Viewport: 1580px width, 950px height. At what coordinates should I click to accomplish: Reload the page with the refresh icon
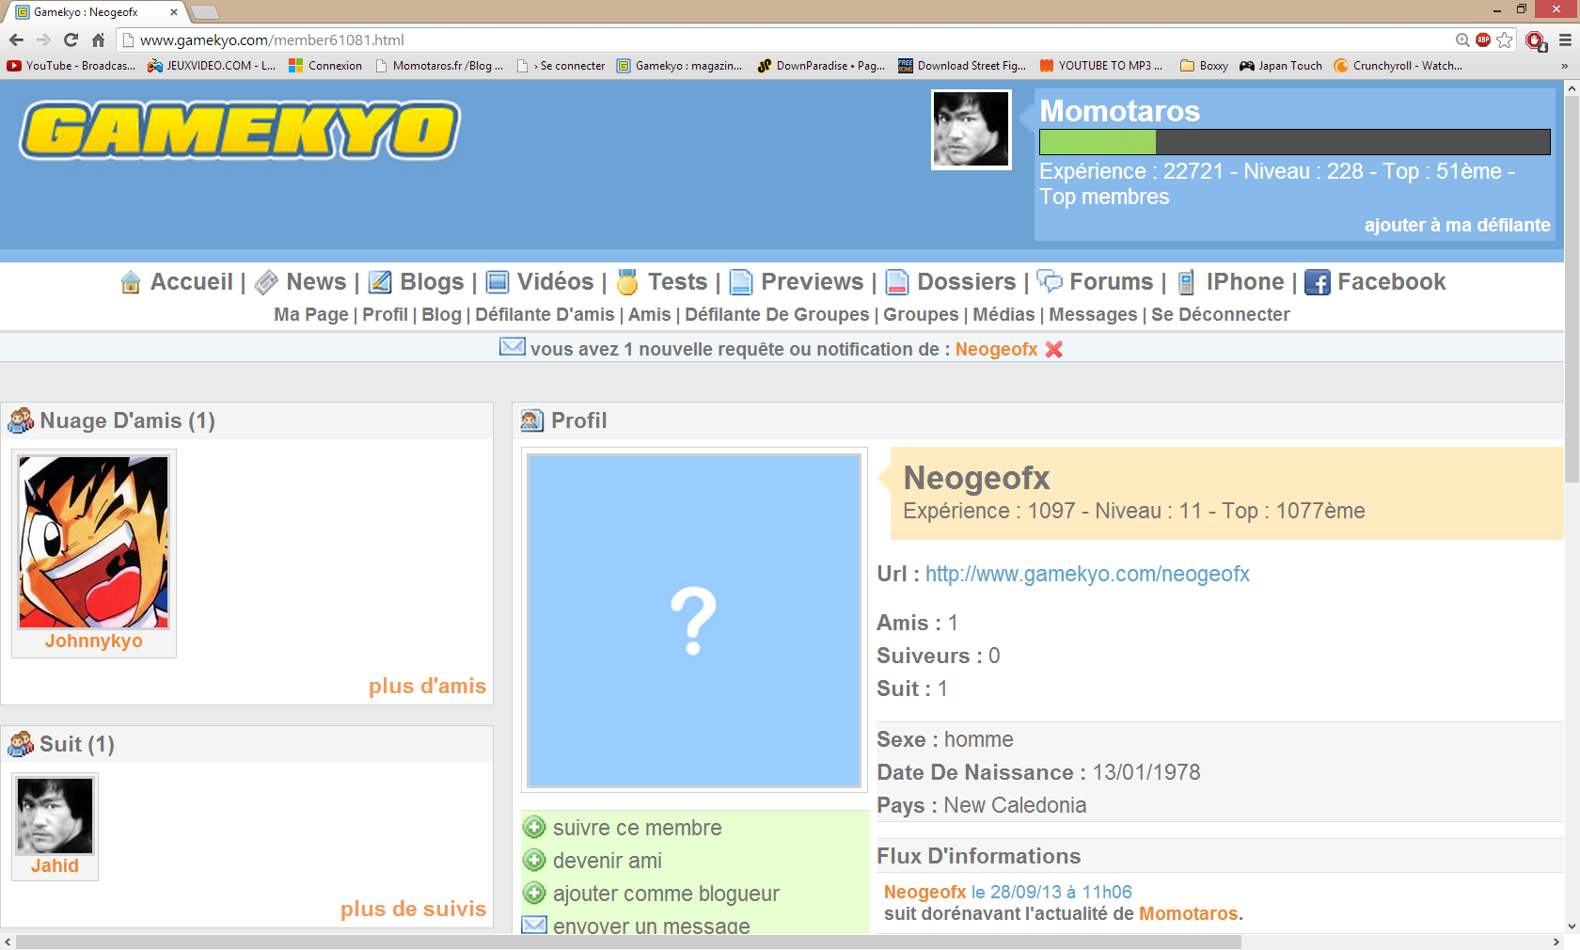[71, 40]
